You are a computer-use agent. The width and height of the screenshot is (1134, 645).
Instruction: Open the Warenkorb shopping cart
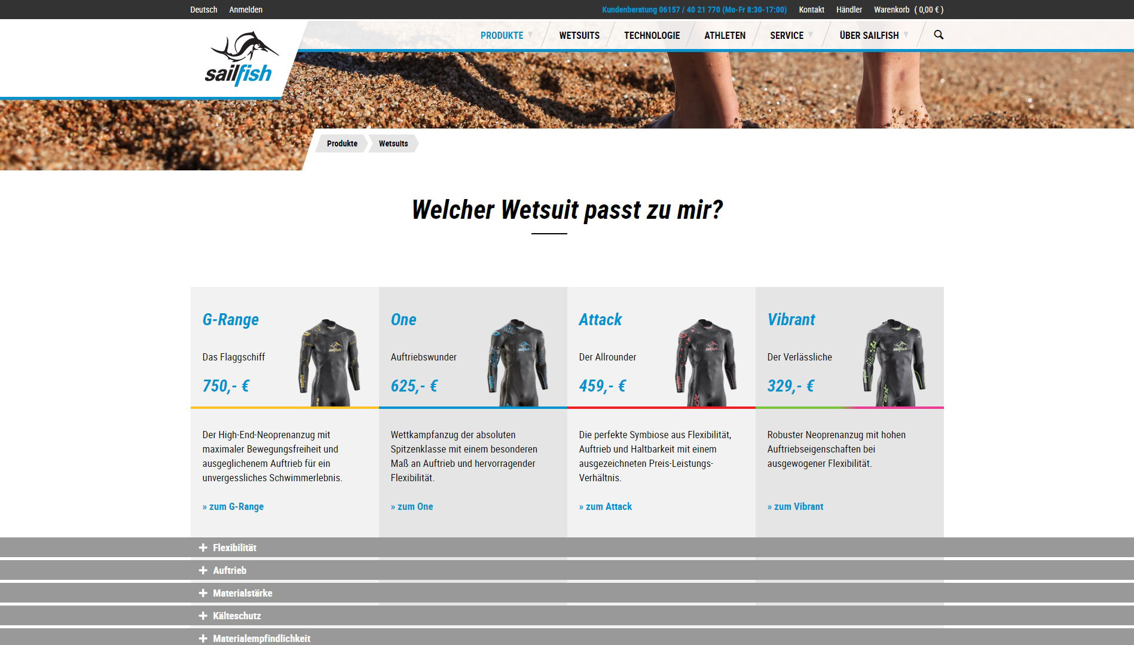pos(909,10)
